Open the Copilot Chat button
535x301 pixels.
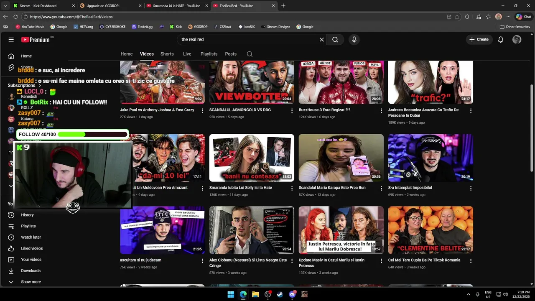[524, 17]
